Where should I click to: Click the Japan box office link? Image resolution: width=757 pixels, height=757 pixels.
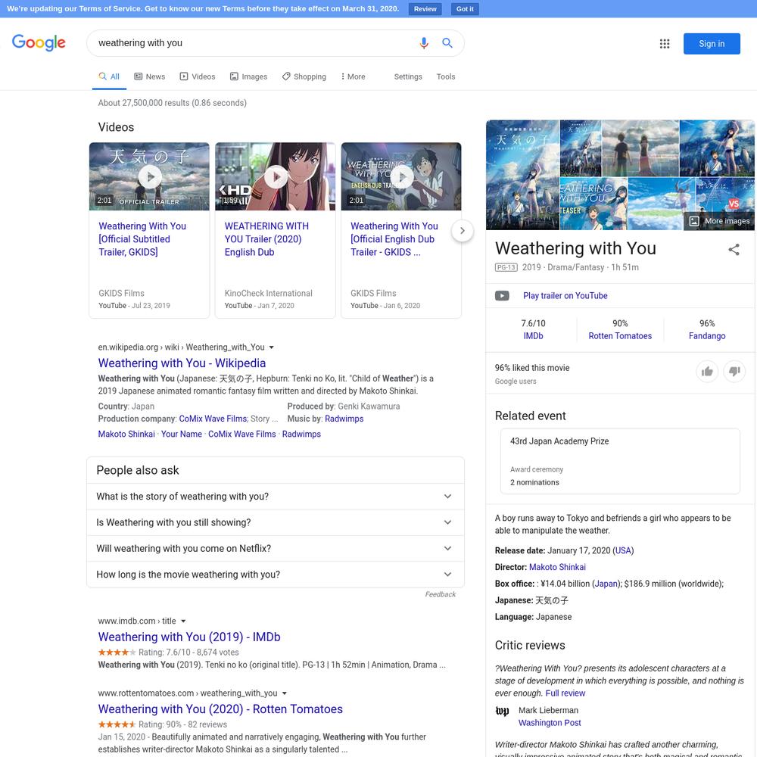[606, 584]
